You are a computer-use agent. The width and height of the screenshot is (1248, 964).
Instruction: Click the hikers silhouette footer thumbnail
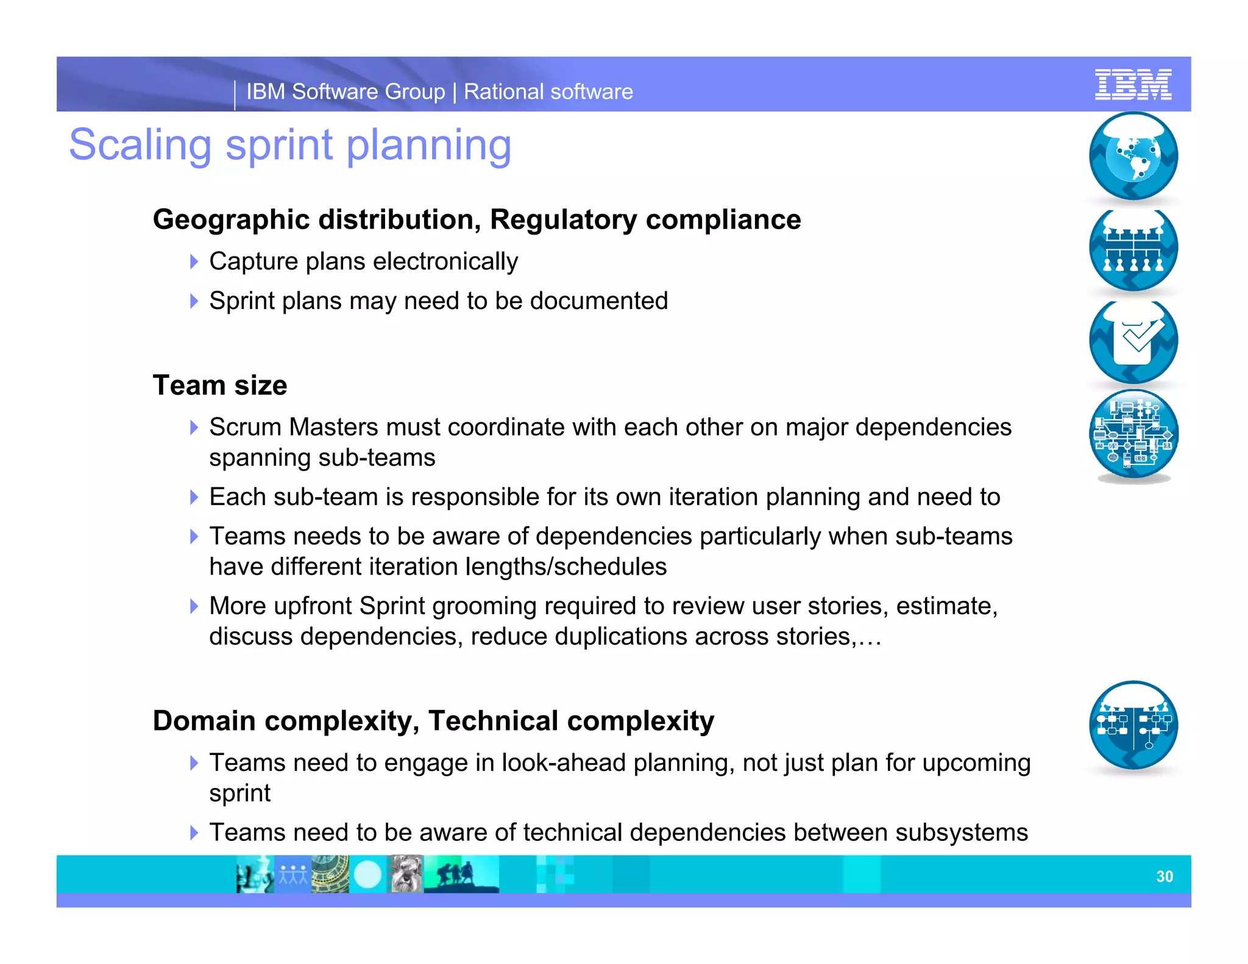(461, 874)
